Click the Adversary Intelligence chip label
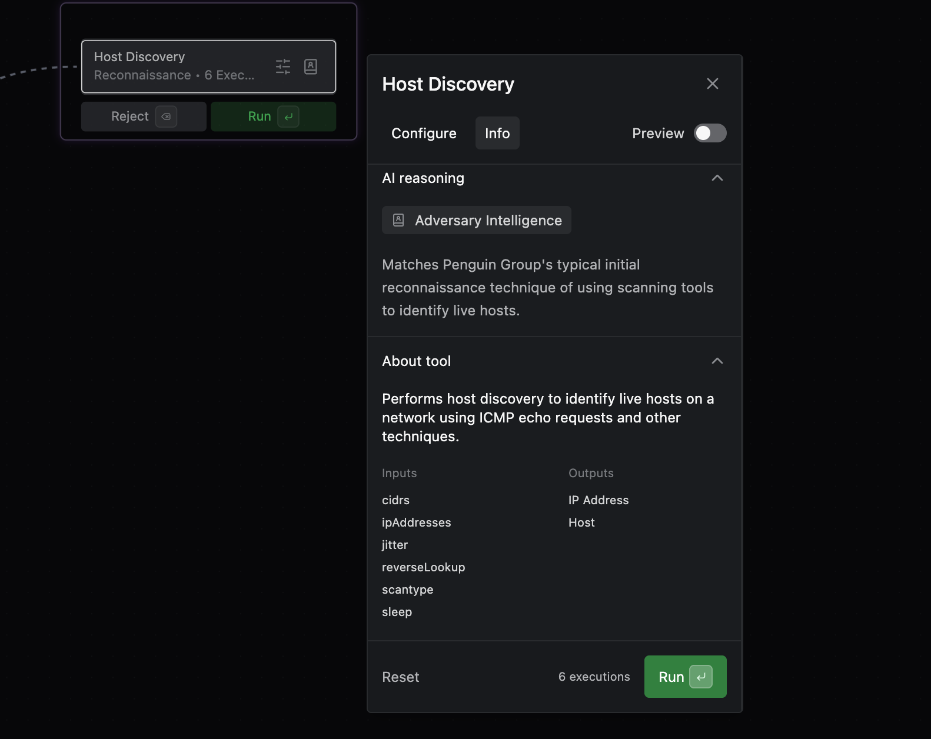This screenshot has width=931, height=739. coord(488,220)
